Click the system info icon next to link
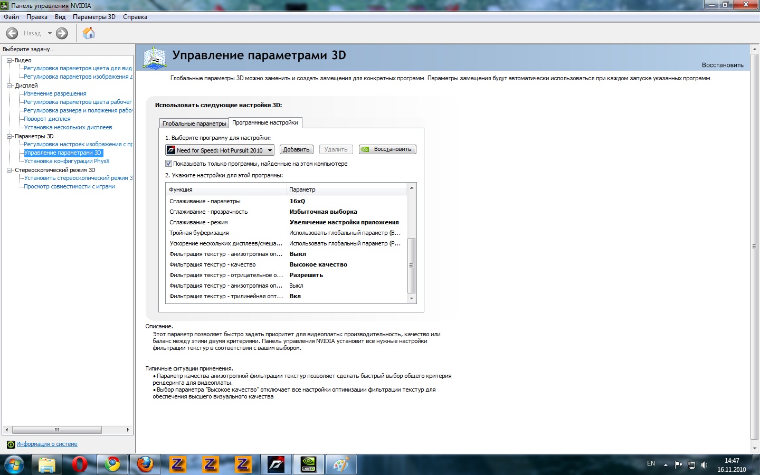This screenshot has width=760, height=475. (x=11, y=444)
